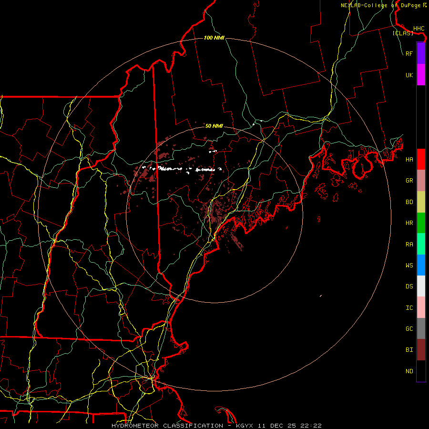Select the GC legend label
This screenshot has width=429, height=429.
pyautogui.click(x=409, y=329)
